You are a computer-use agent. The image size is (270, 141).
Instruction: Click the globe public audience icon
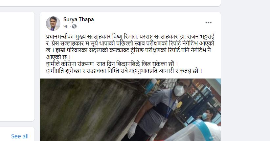[x=74, y=26]
